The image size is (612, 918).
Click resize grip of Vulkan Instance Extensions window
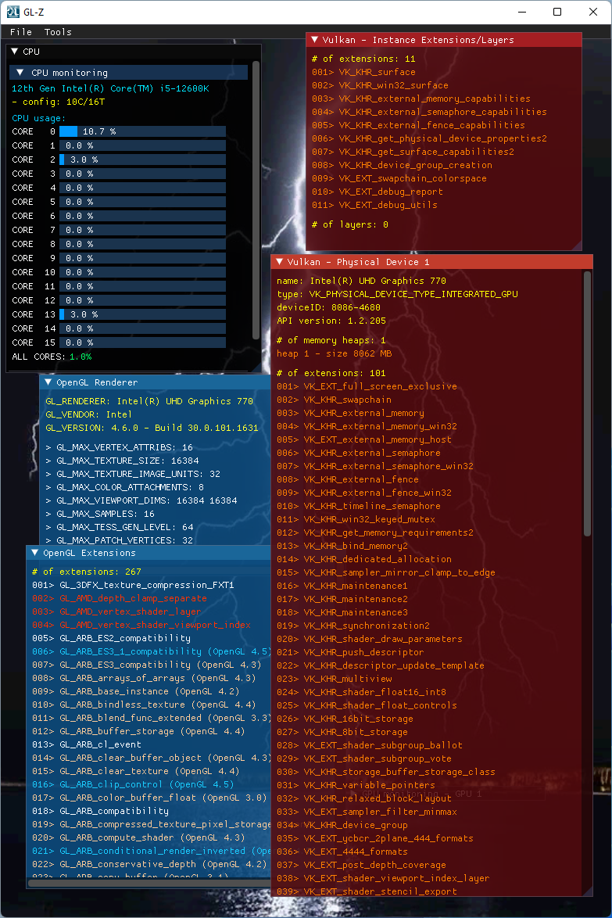point(576,245)
